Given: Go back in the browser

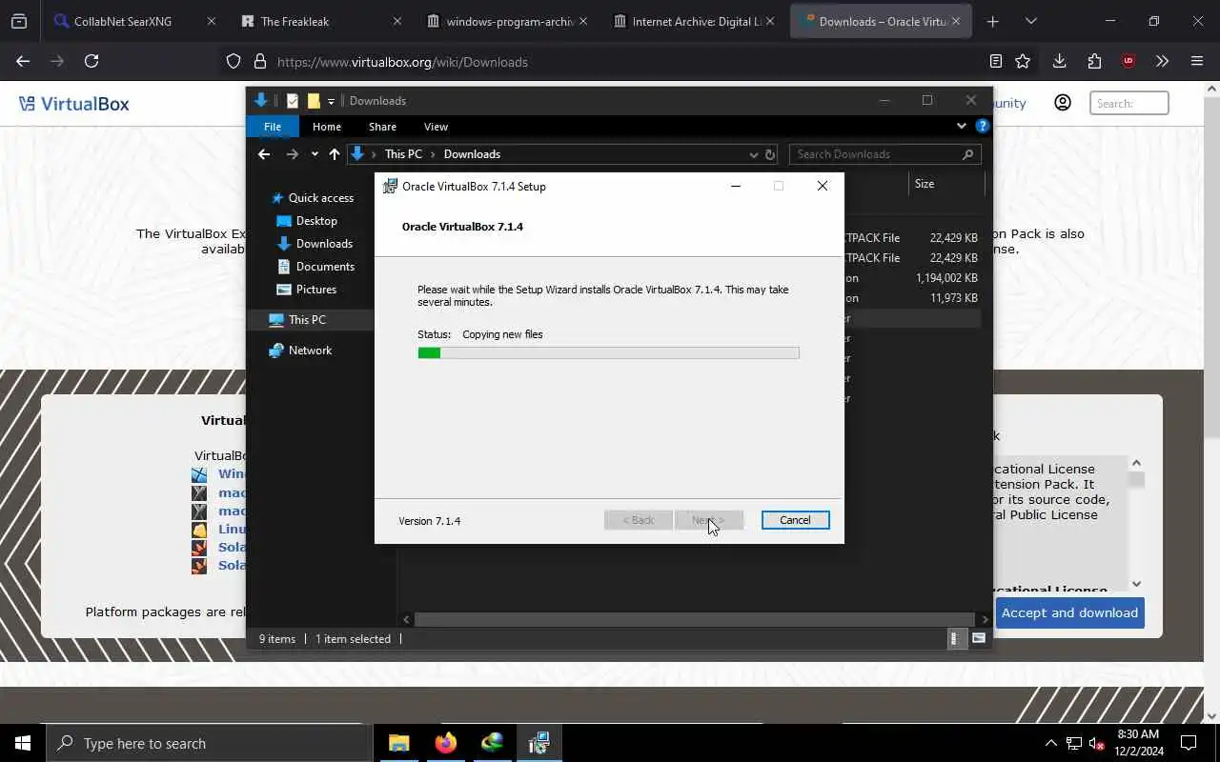Looking at the screenshot, I should click(23, 61).
